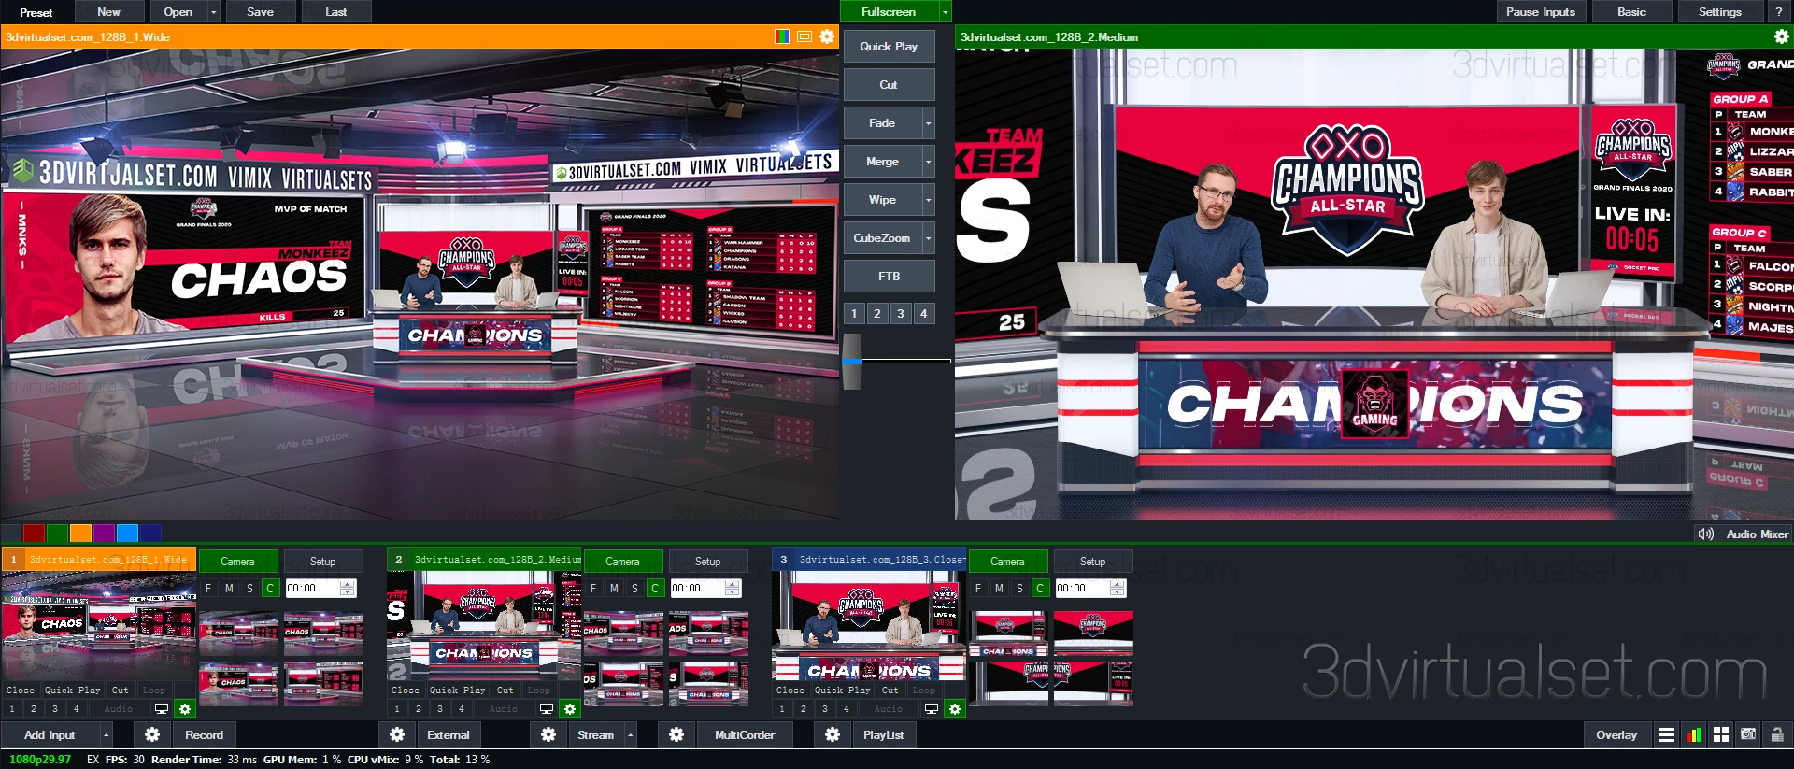Click the Audio Mixer speaker icon
1794x769 pixels.
(1706, 534)
